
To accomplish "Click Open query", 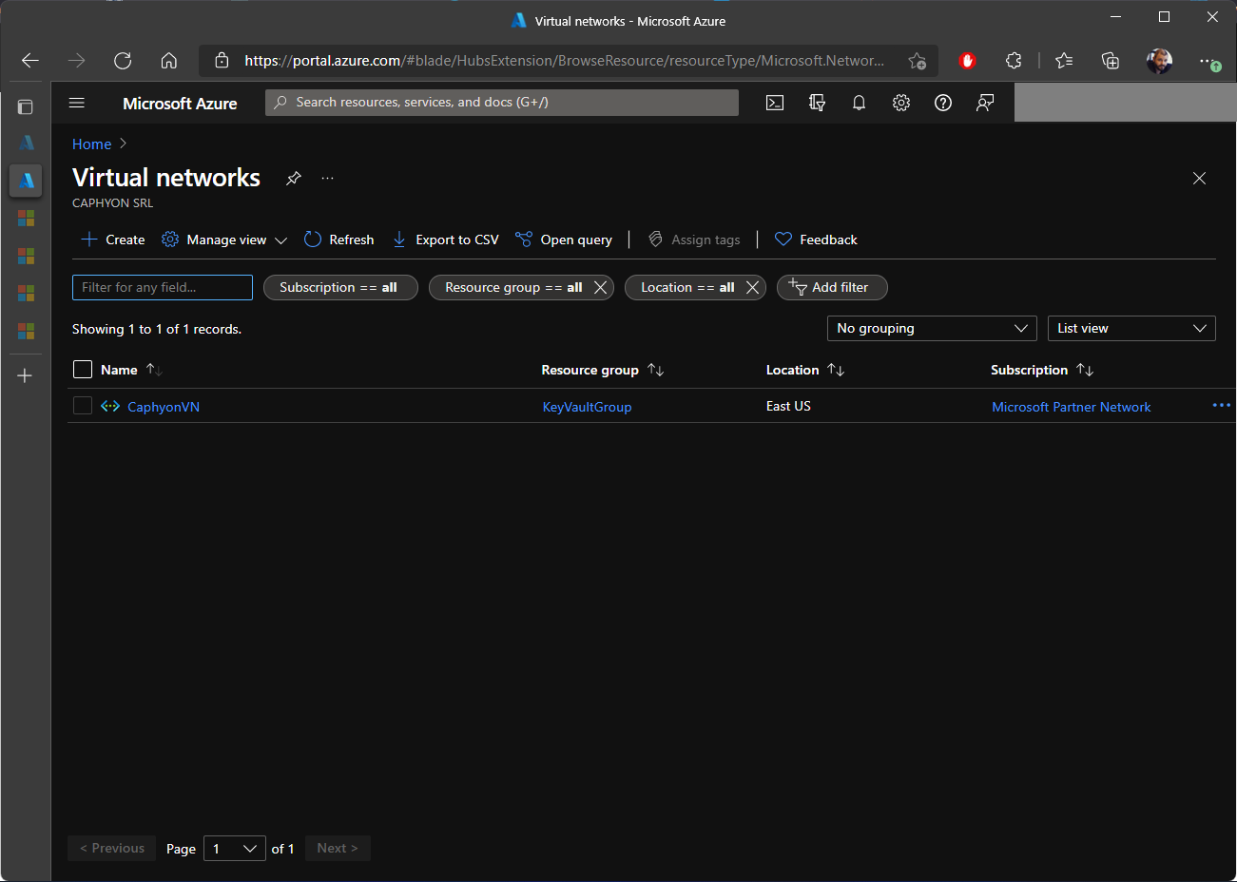I will pos(564,240).
